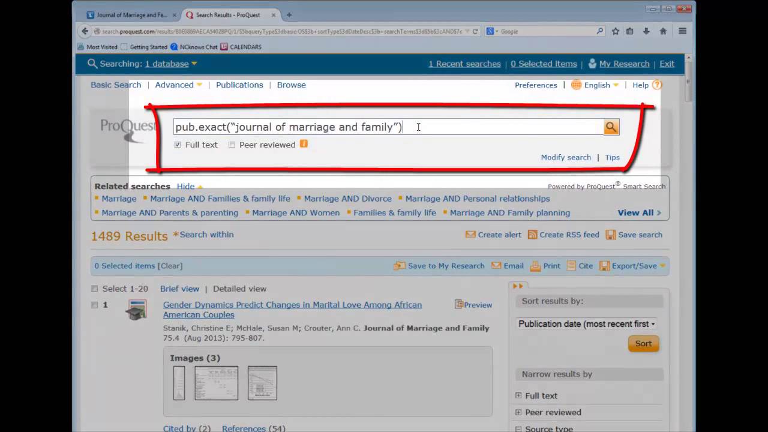Switch to Brief view
The width and height of the screenshot is (768, 432).
[179, 289]
